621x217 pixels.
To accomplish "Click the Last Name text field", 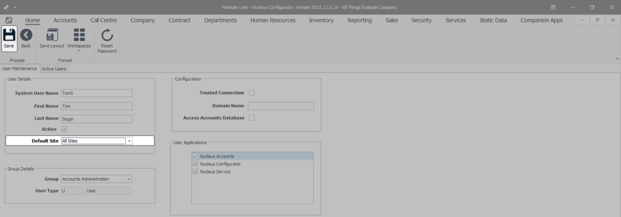I will tap(97, 119).
